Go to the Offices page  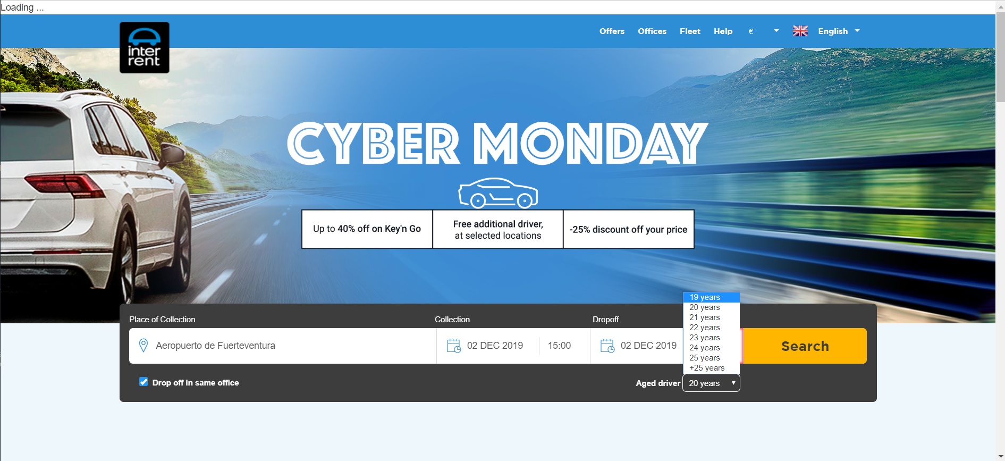pos(652,31)
